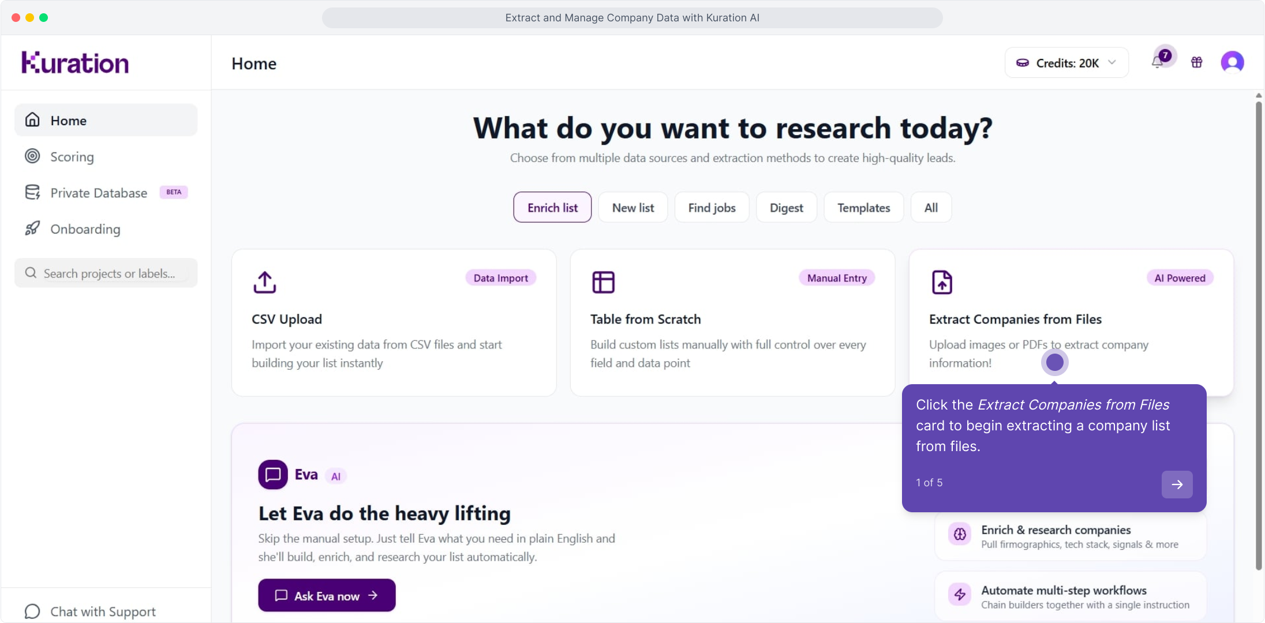The width and height of the screenshot is (1265, 623).
Task: Click the CSV upload arrow icon
Action: click(x=265, y=282)
